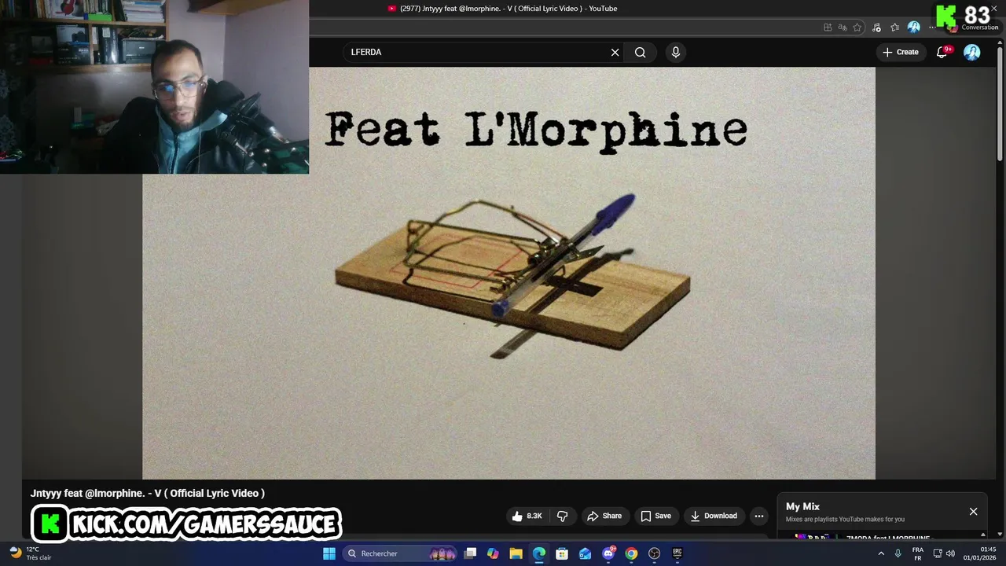Open Google Chrome from taskbar

631,553
